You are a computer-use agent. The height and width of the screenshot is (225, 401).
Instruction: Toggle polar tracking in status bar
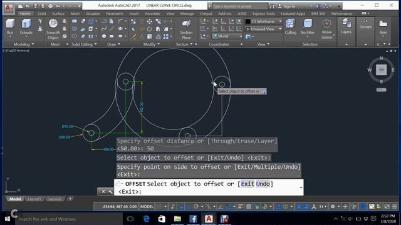(196, 206)
